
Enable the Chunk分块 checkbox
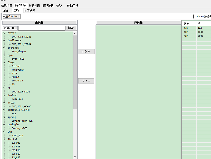coord(195,17)
